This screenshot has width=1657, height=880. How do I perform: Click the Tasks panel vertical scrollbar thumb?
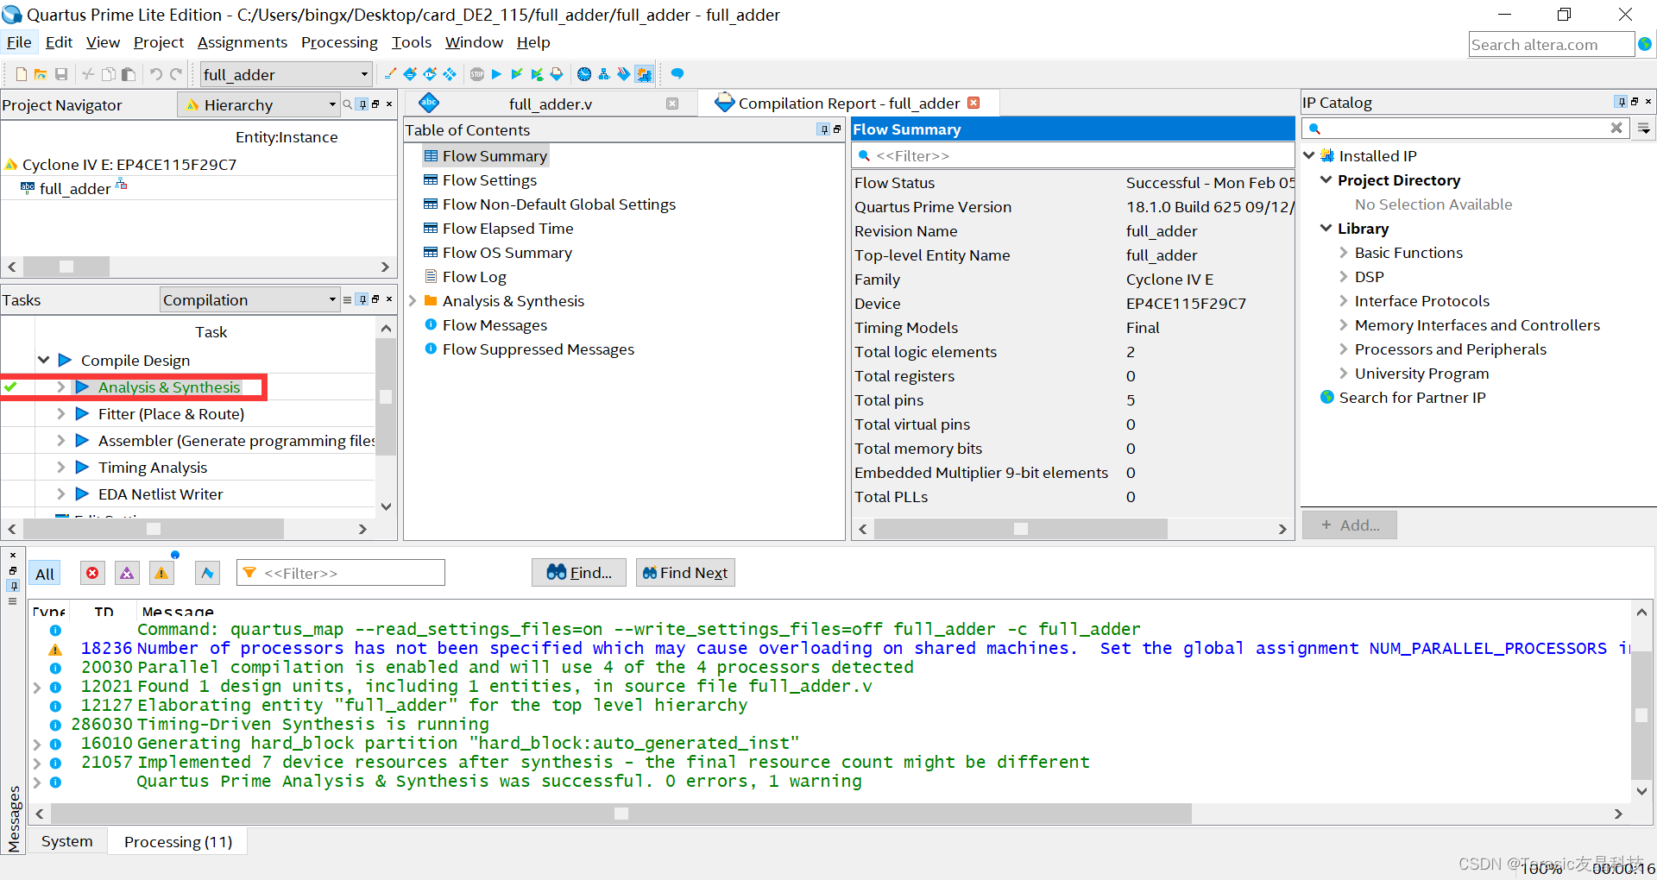click(386, 396)
